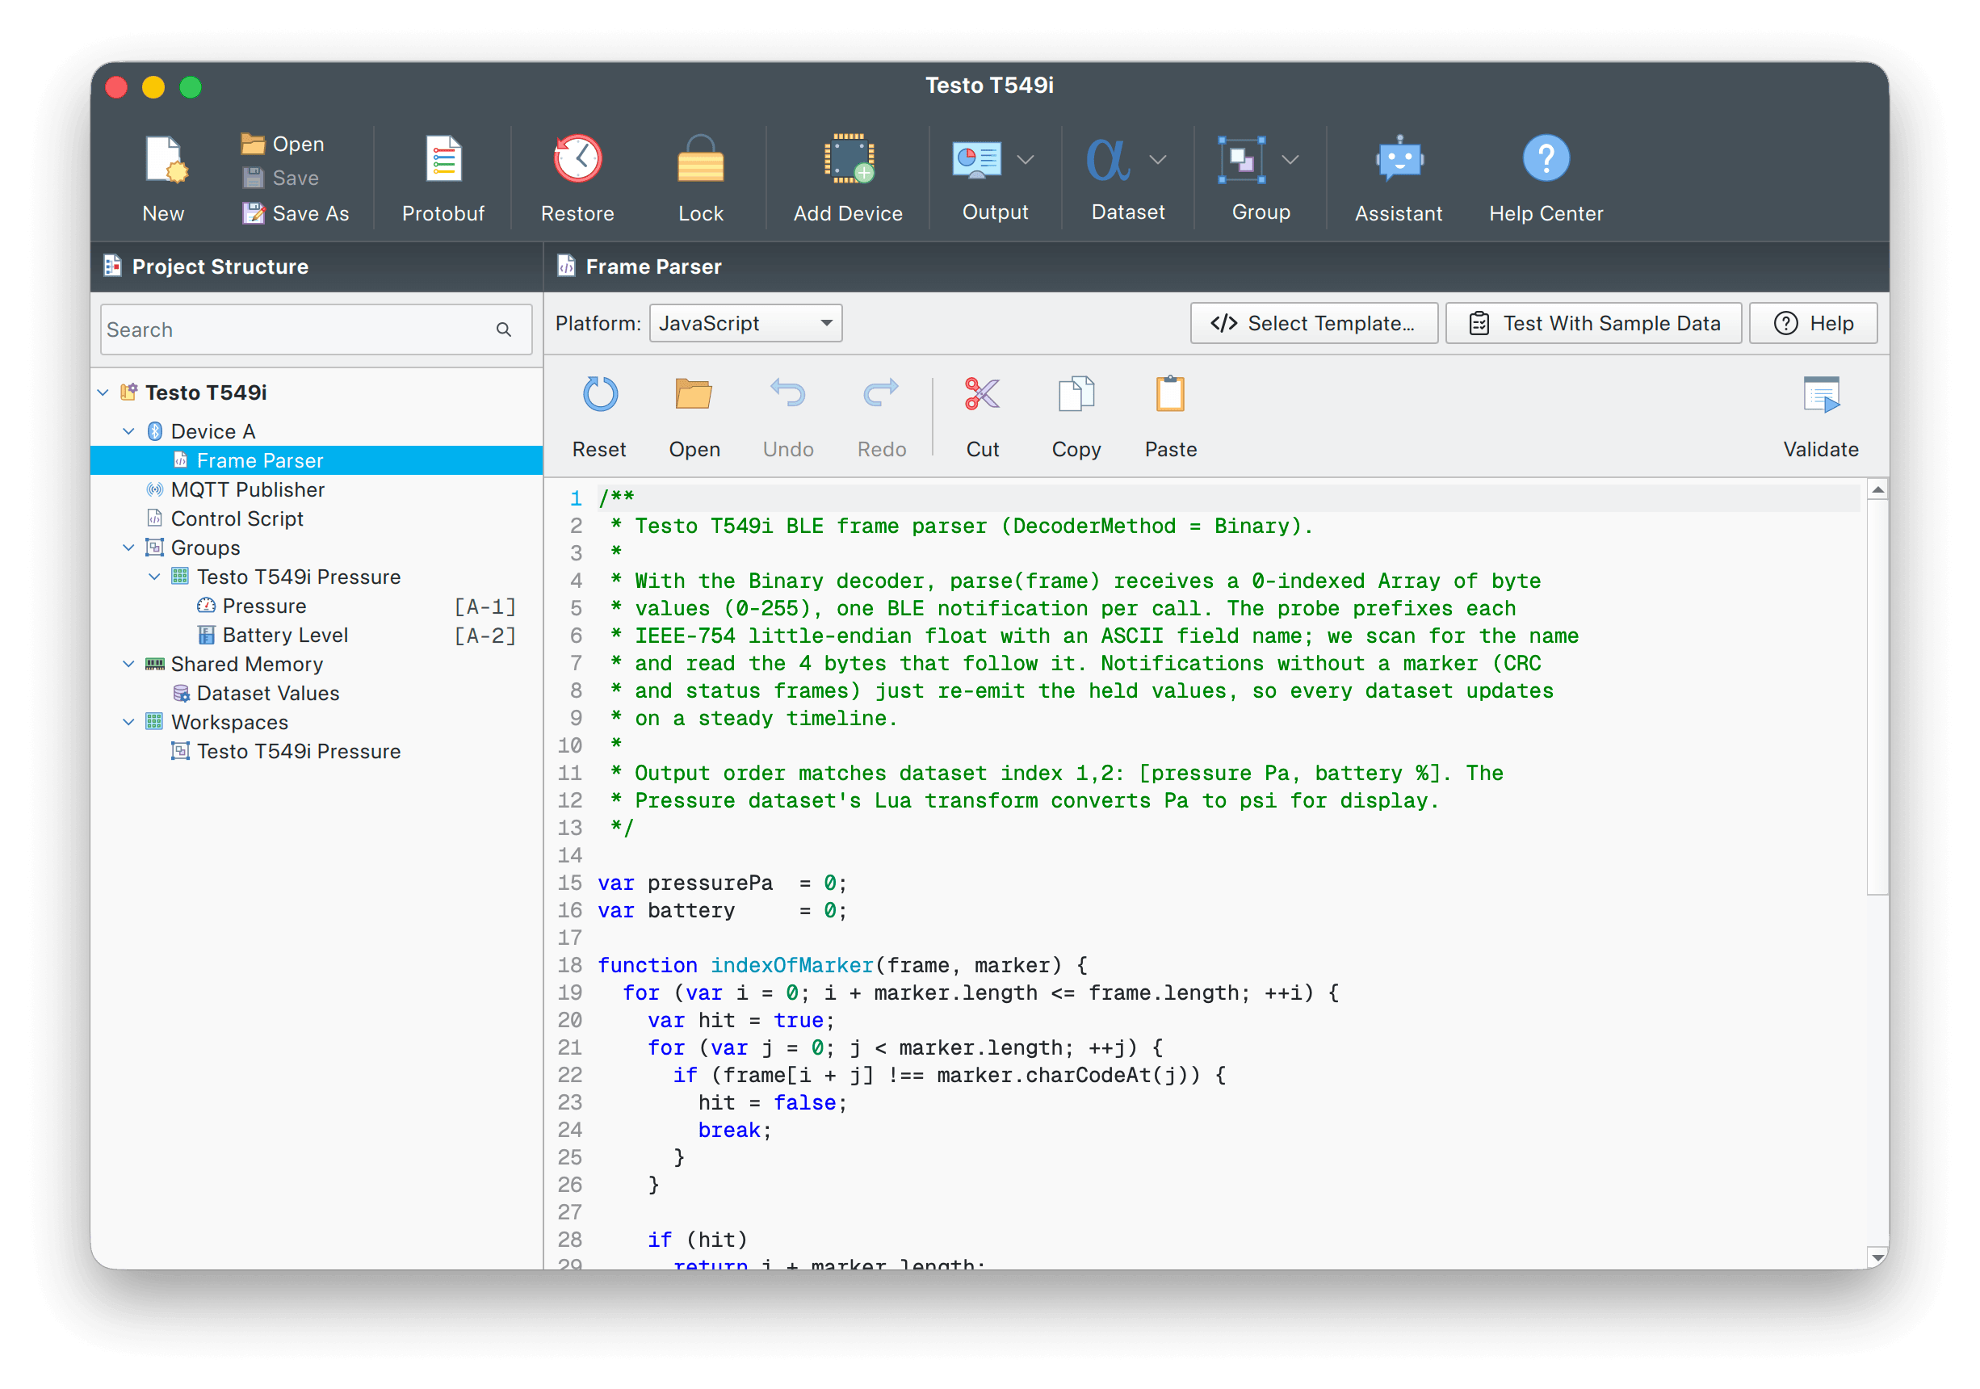Viewport: 1980px width, 1389px height.
Task: Collapse Testo T549i Pressure group node
Action: 154,577
